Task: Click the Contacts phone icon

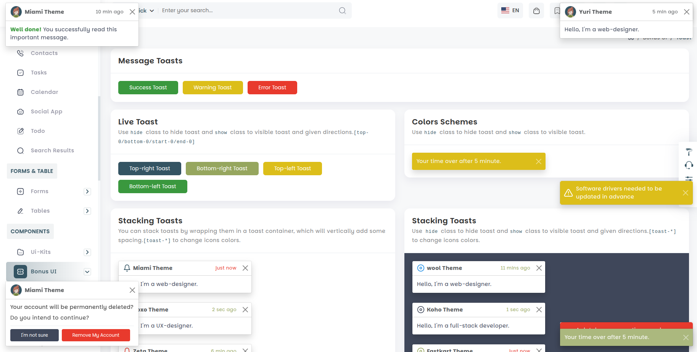Action: 21,53
